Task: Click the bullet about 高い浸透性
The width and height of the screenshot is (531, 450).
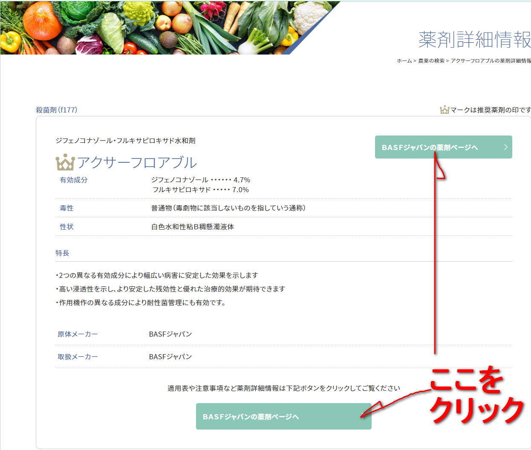Action: point(170,289)
